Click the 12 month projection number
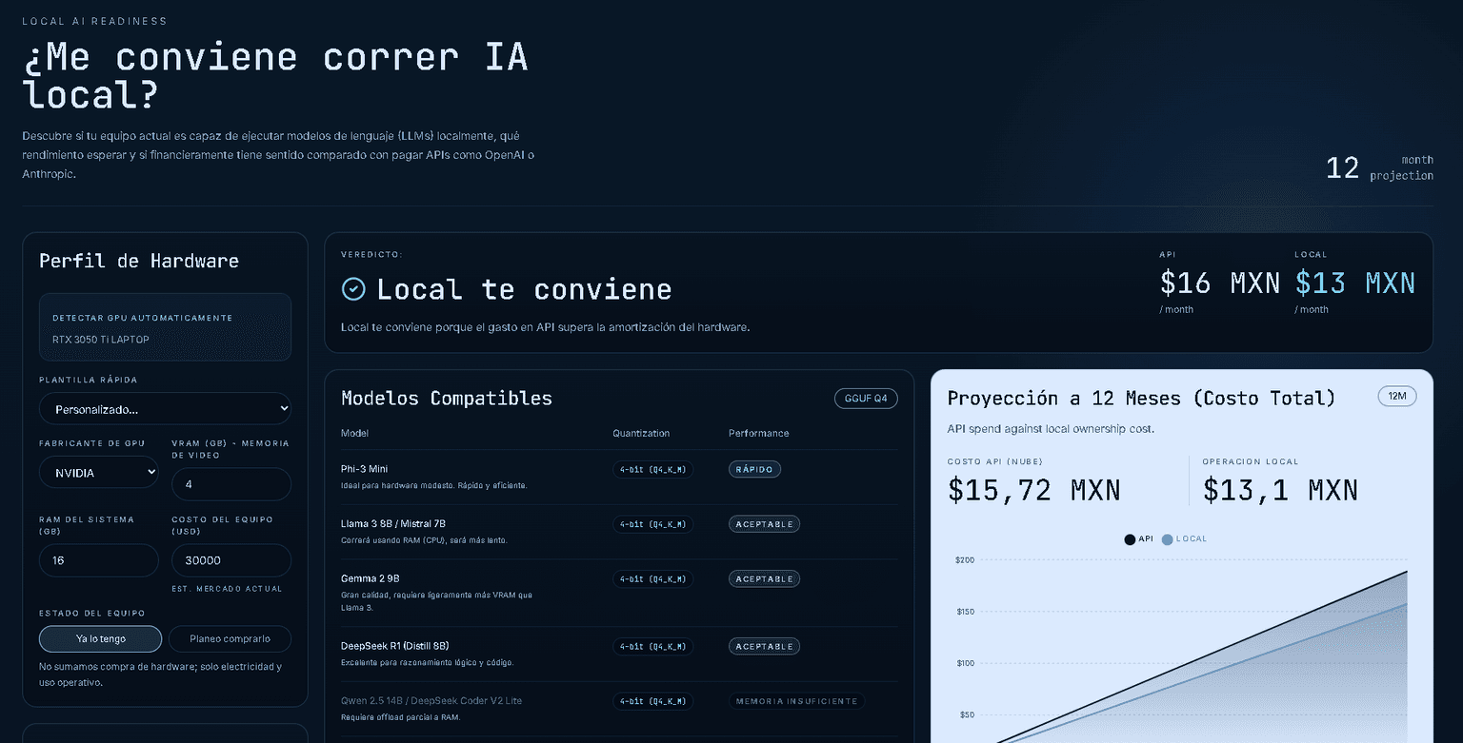 1342,168
